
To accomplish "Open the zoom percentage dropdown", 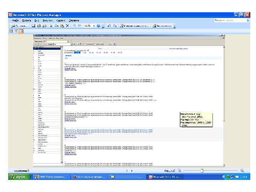I will point(94,26).
